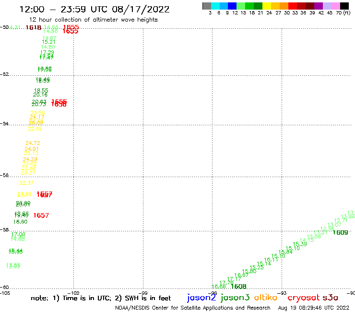Click the green time label '1608'
The height and width of the screenshot is (312, 355).
coord(238,287)
